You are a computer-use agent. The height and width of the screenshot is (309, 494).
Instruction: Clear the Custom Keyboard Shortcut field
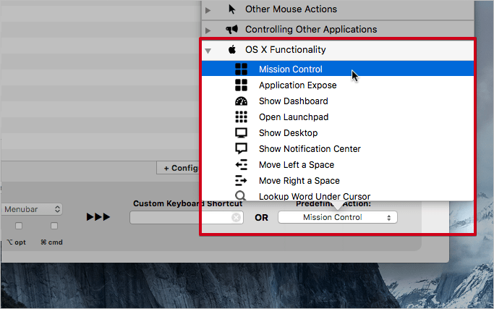[x=236, y=217]
